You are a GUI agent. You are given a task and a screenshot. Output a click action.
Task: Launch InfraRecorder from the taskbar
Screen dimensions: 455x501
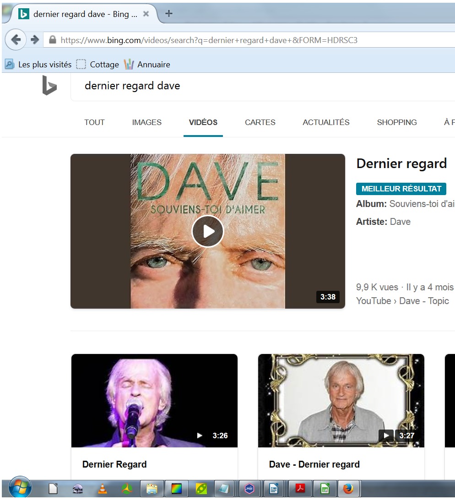tap(78, 489)
